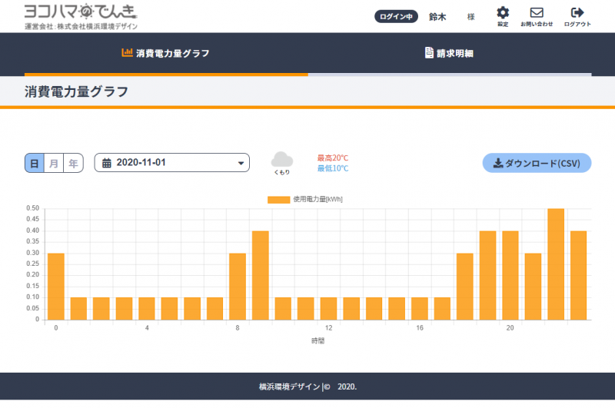Click the chart bar at hour 4
Viewport: 615px width, 408px height.
pyautogui.click(x=147, y=309)
